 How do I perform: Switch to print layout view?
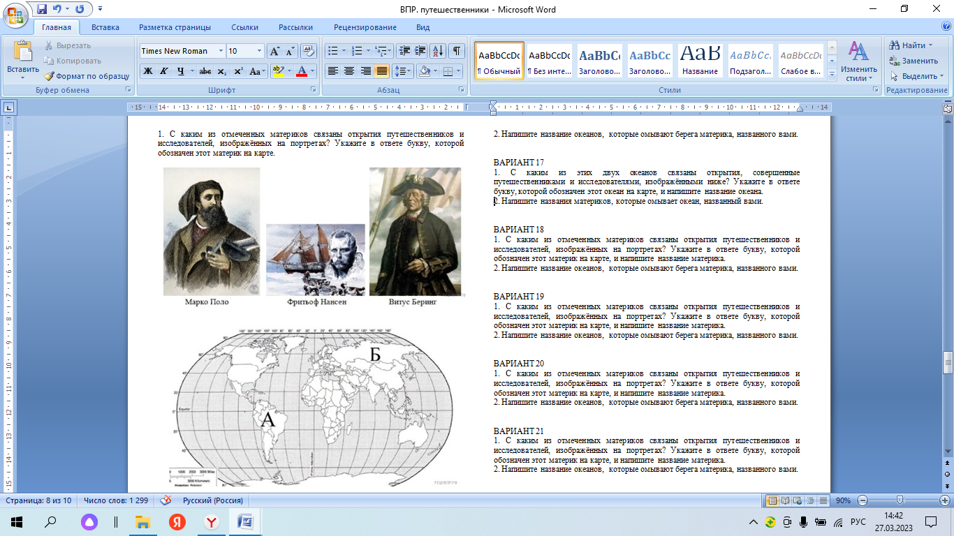pos(772,500)
